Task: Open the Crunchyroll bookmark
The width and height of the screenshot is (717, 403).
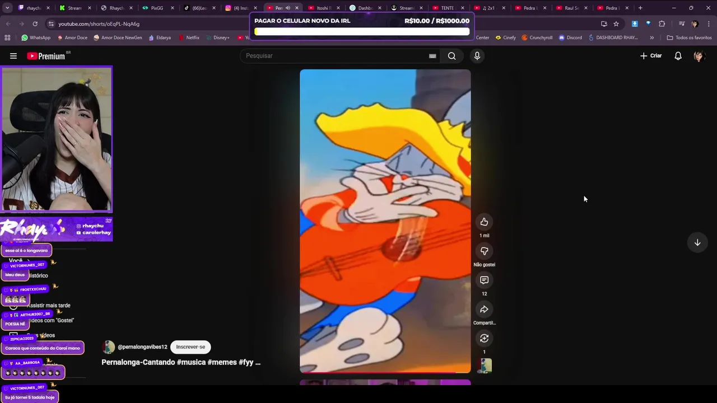Action: [x=537, y=38]
